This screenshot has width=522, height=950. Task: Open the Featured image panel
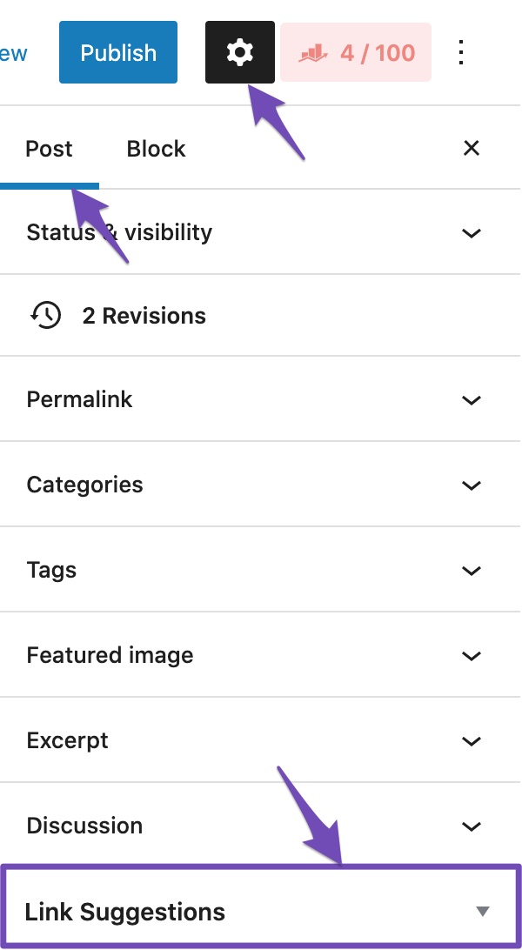pos(261,655)
